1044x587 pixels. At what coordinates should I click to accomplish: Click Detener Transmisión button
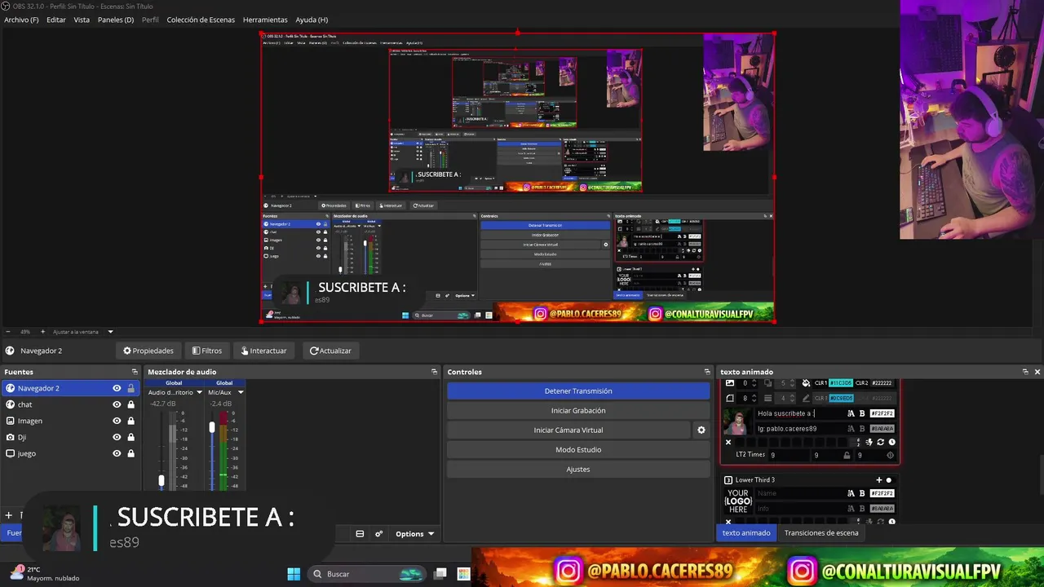(578, 391)
